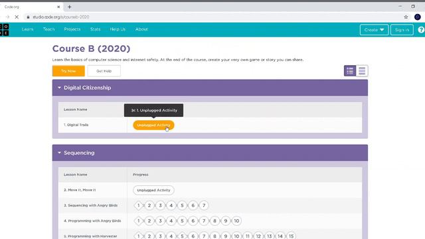This screenshot has height=239, width=425.
Task: Open level 6 of Sequencing with Angry Birds
Action: click(193, 206)
